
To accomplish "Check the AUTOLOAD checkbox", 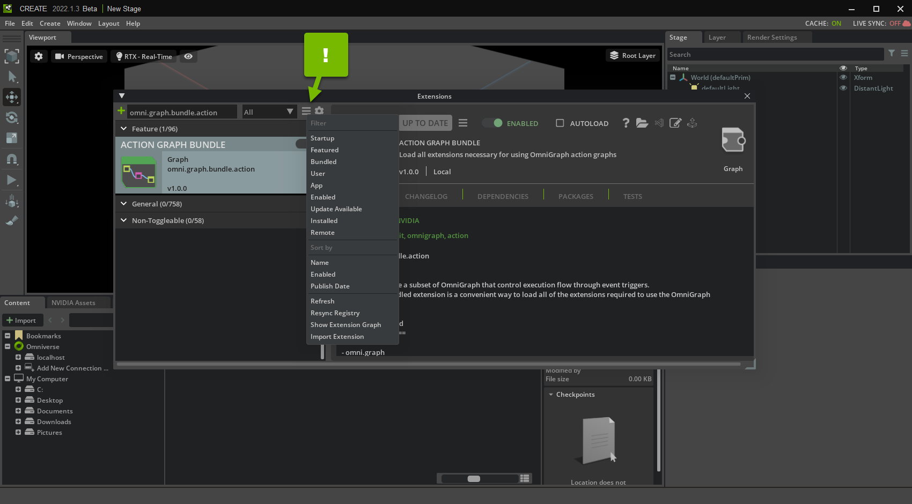I will (x=560, y=123).
